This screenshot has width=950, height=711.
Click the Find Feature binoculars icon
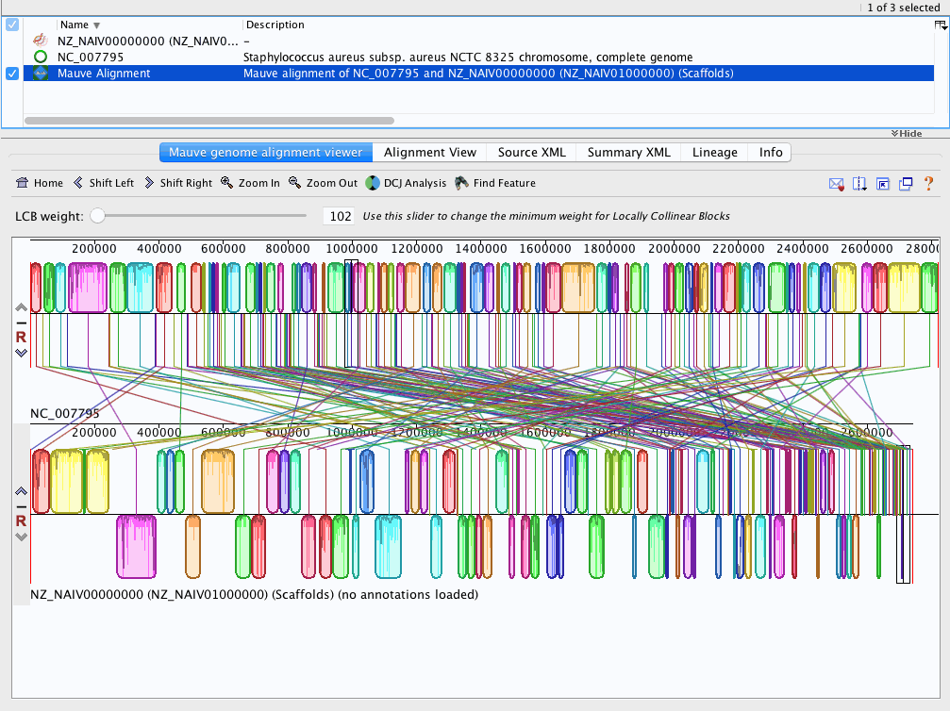pos(461,183)
